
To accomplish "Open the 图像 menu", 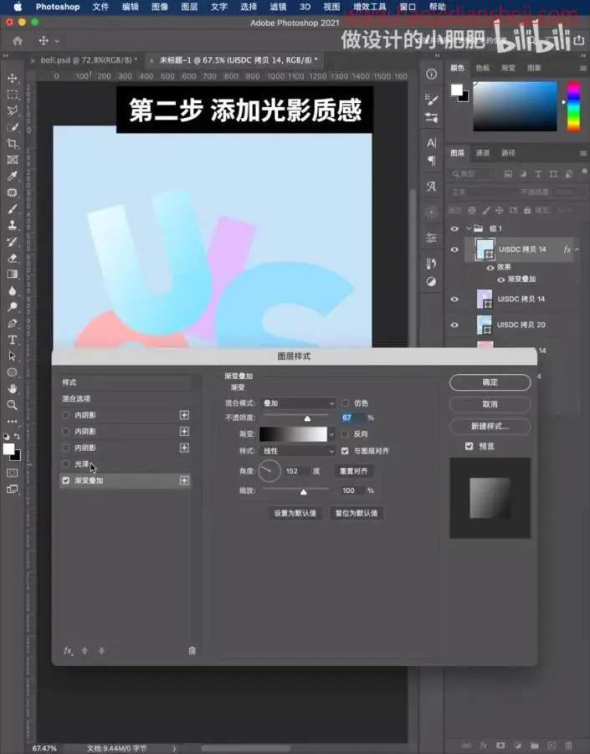I will pyautogui.click(x=160, y=7).
